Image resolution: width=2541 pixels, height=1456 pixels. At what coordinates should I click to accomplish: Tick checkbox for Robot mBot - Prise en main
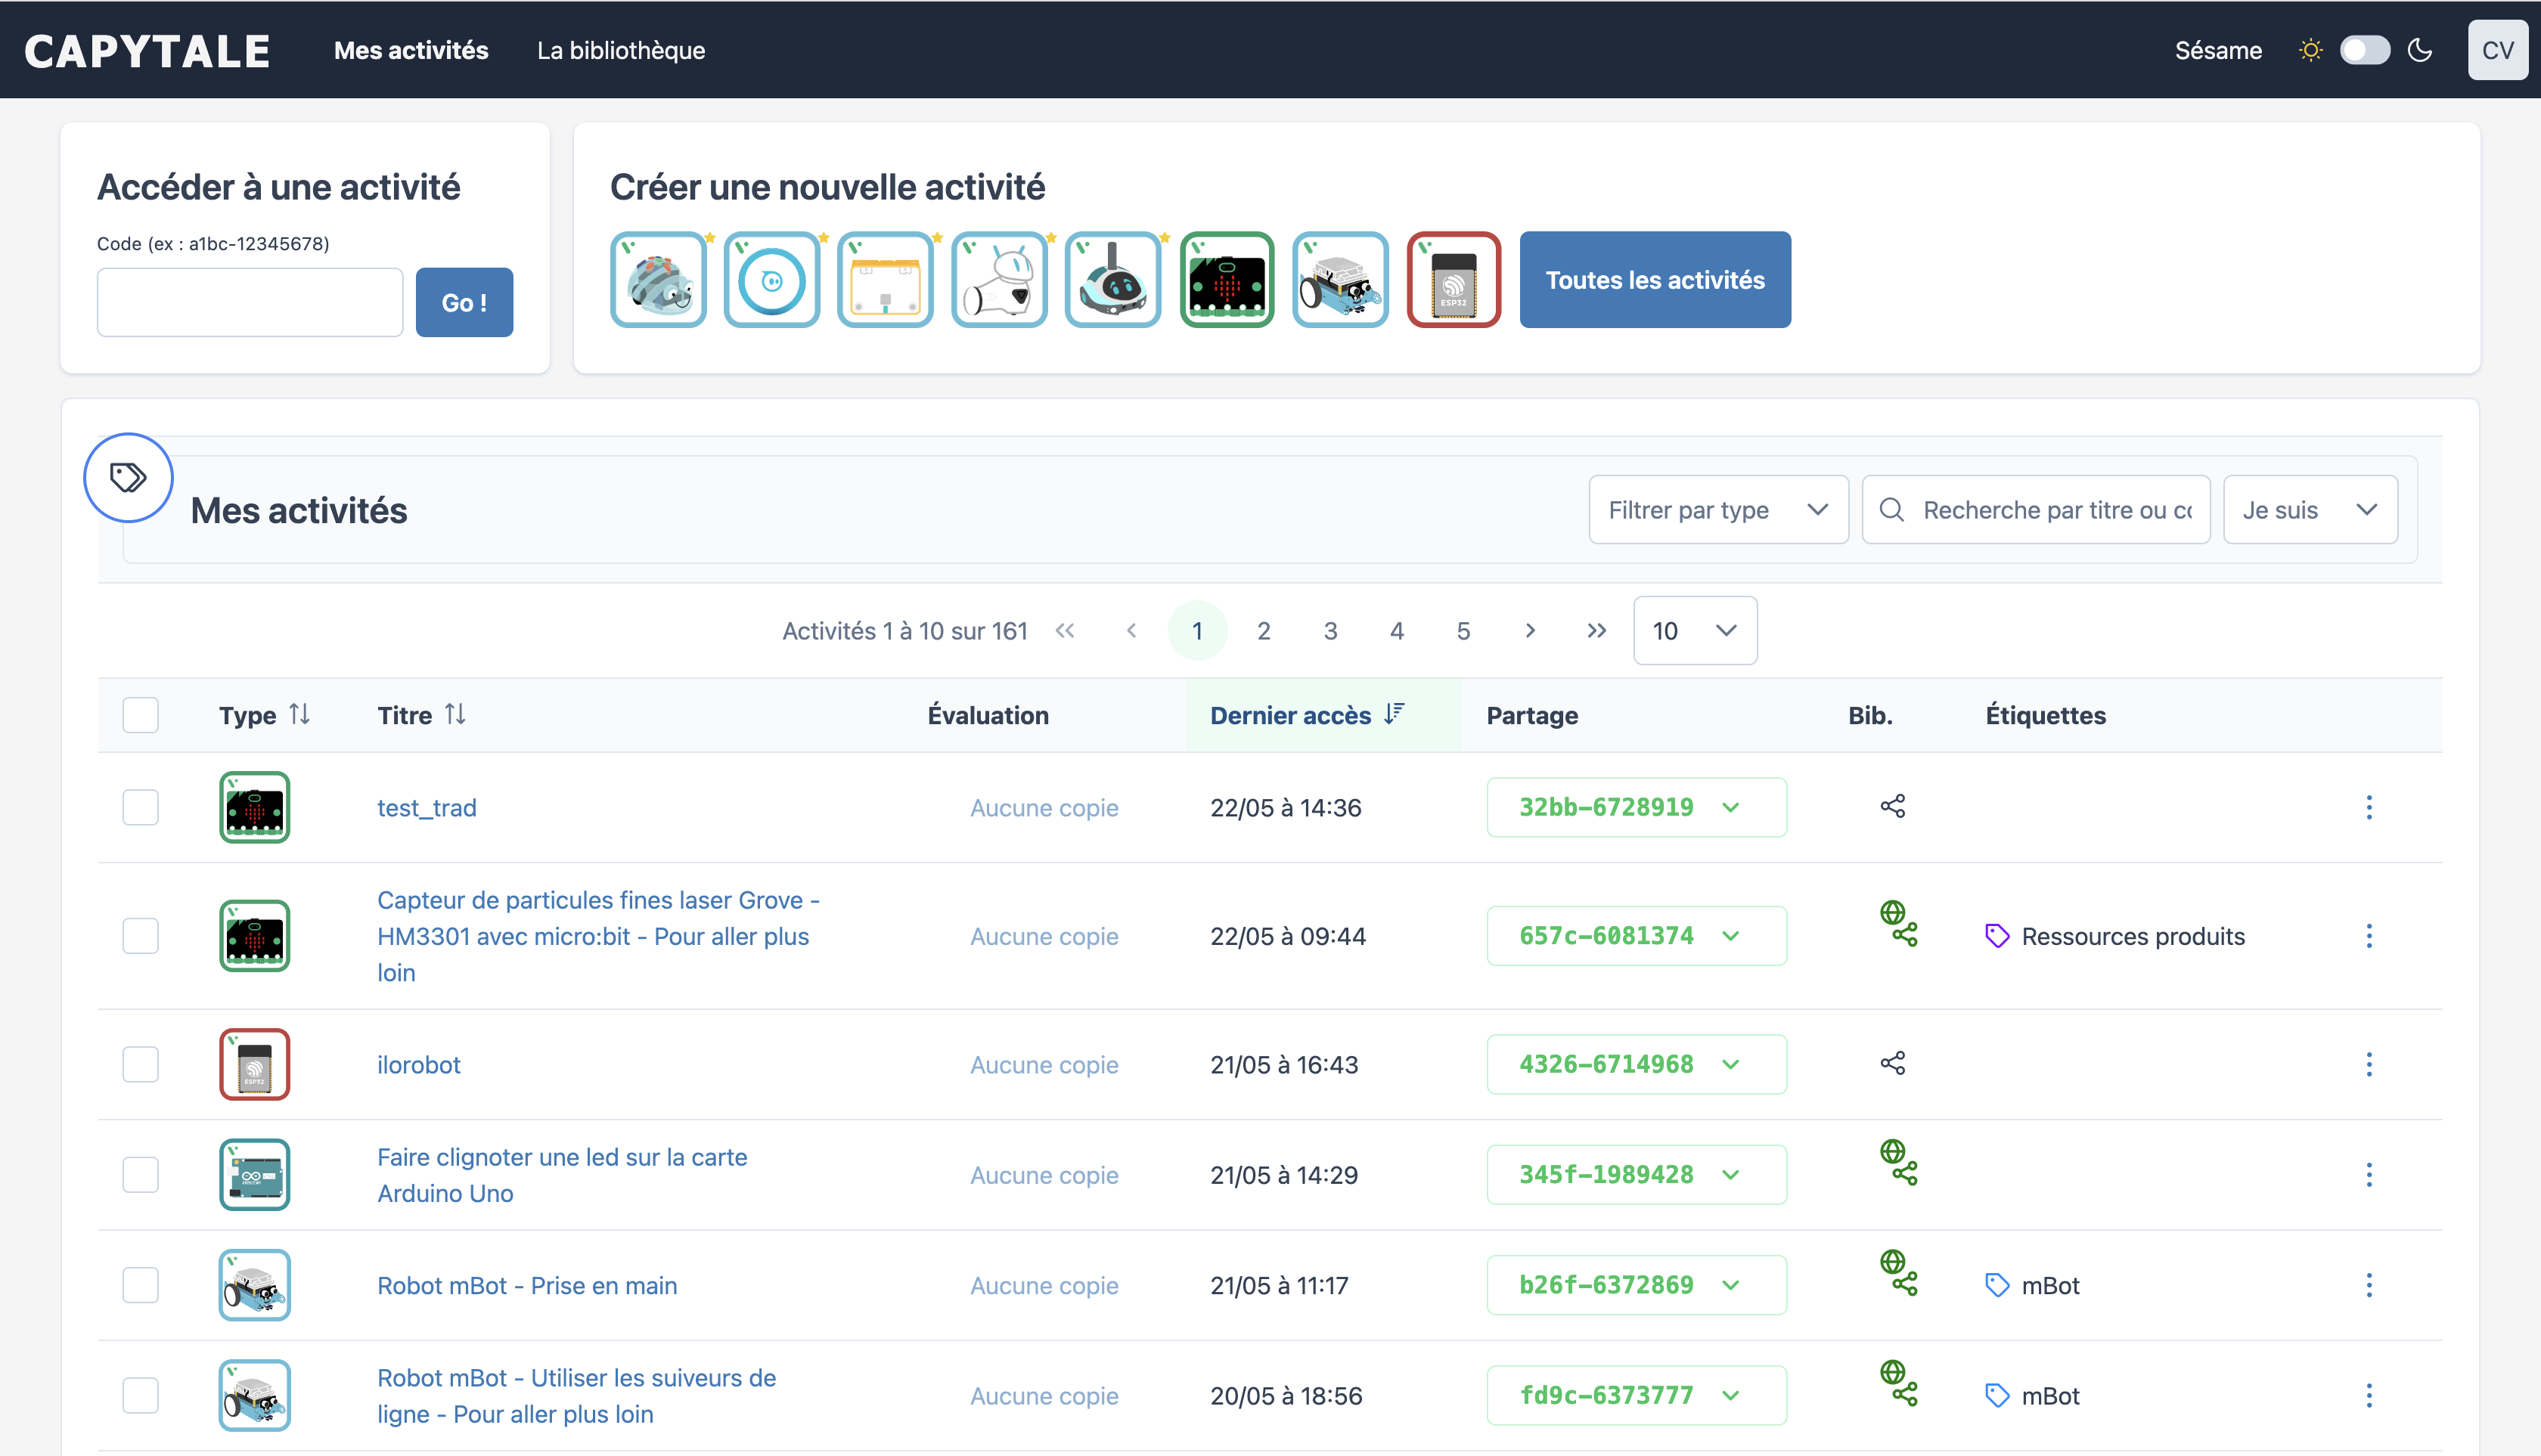(140, 1285)
